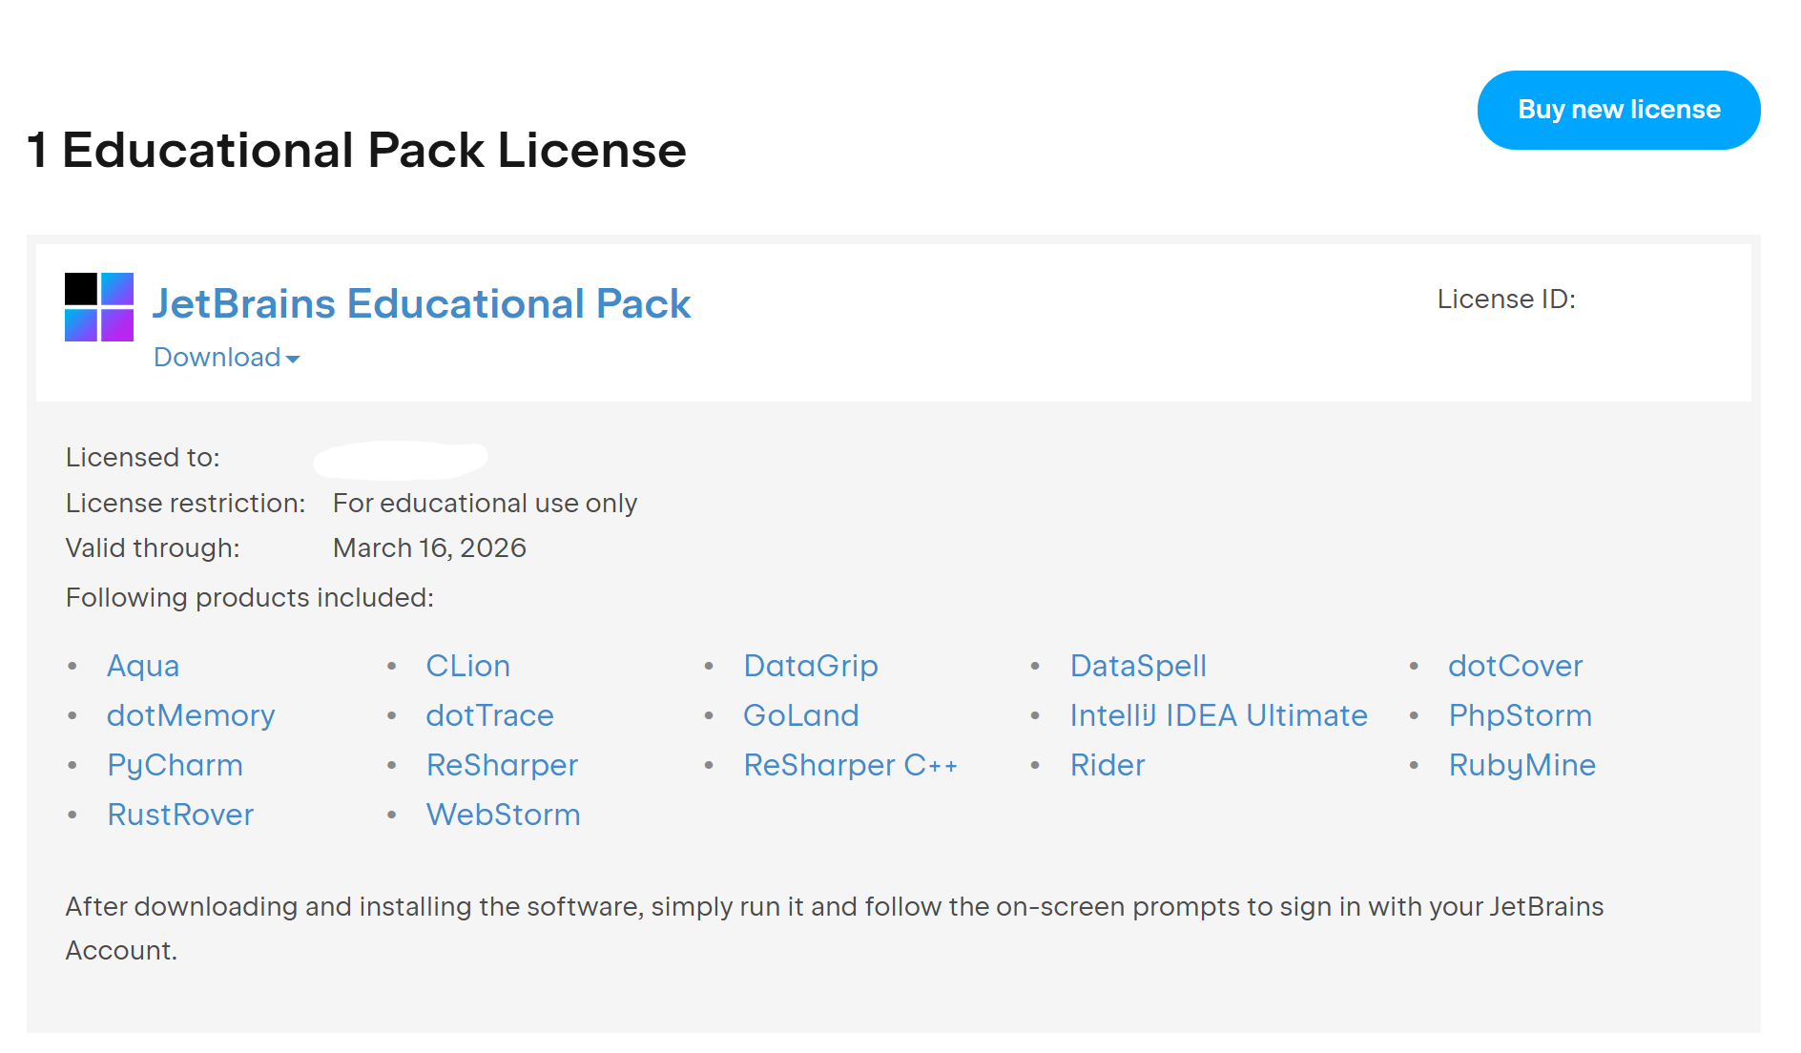Click the 'License ID:' label
The width and height of the screenshot is (1801, 1053).
click(x=1506, y=299)
